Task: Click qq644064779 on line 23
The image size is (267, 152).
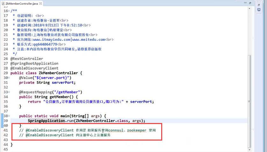Action: pyautogui.click(x=45, y=44)
